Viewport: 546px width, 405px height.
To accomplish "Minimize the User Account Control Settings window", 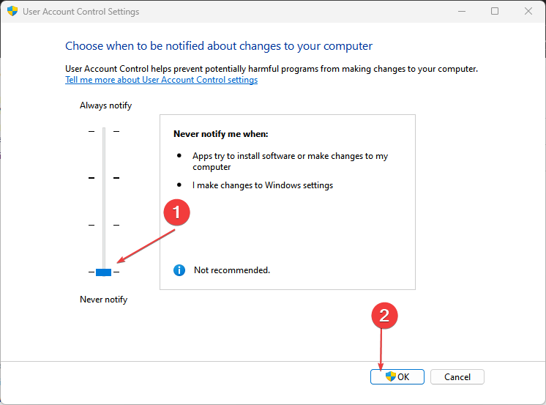I will click(462, 12).
